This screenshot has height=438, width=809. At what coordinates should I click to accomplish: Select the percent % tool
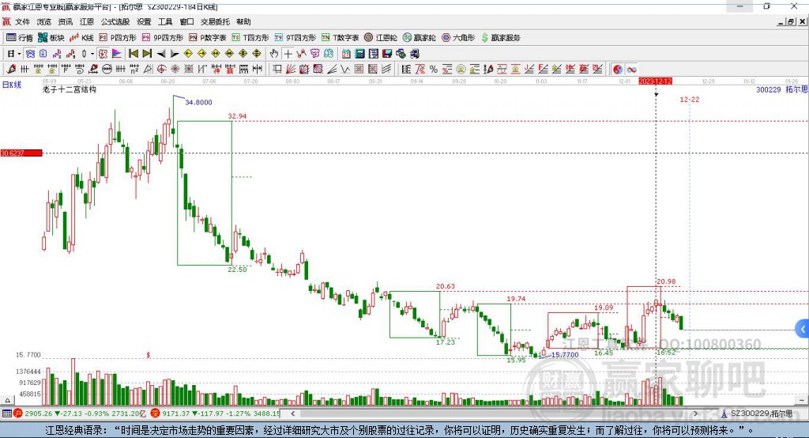coord(434,70)
